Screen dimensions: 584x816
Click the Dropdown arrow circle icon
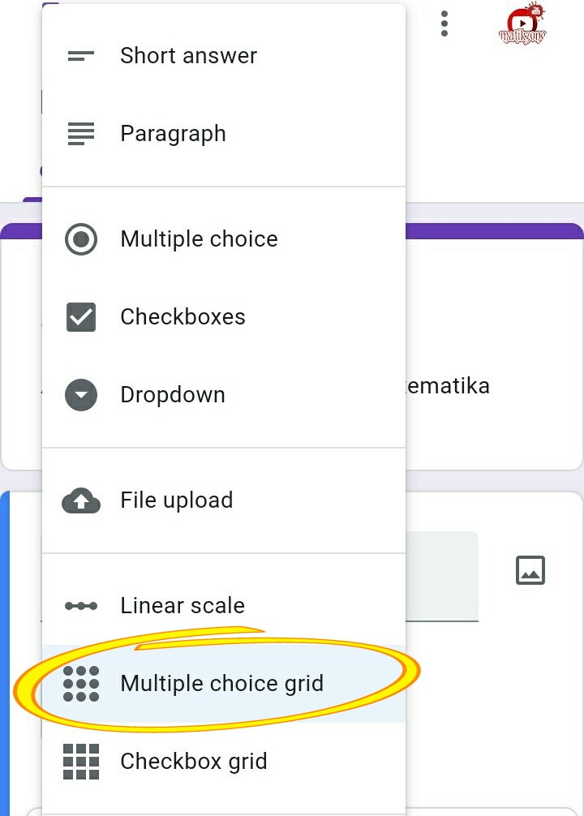[x=81, y=395]
